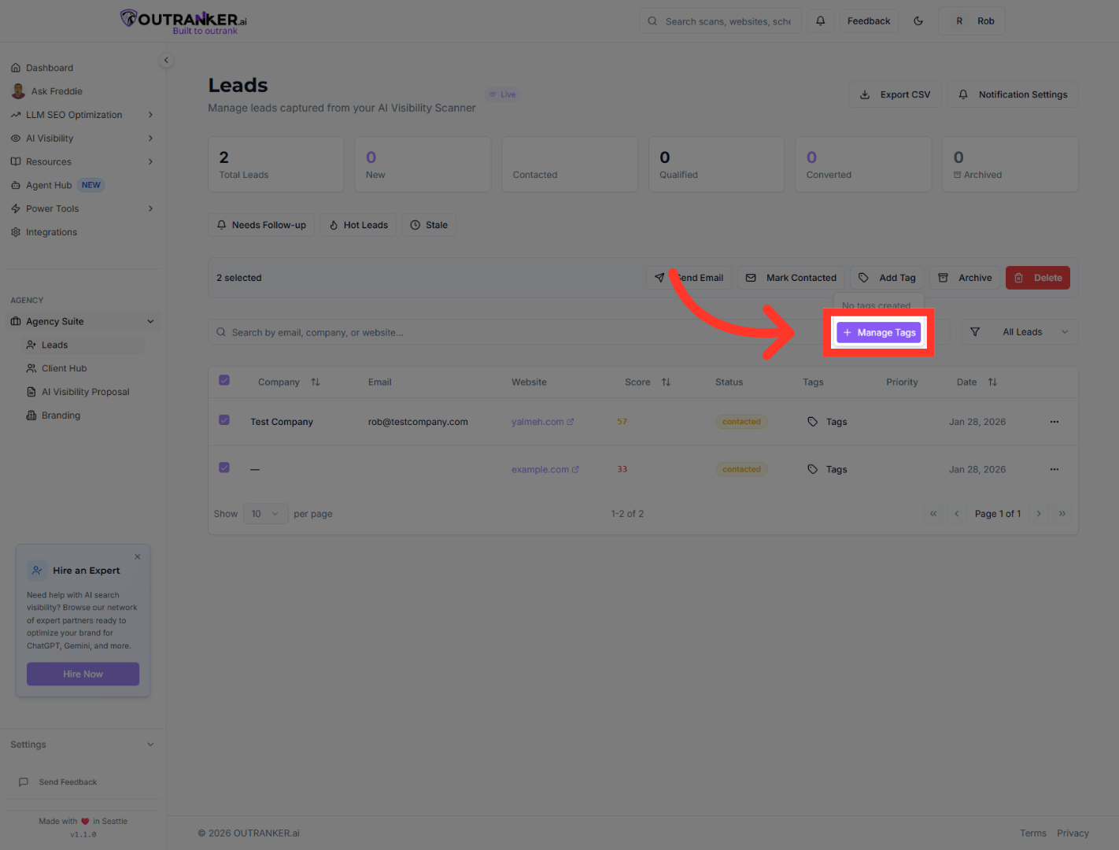Click the notification bell icon in the header
This screenshot has height=850, width=1119.
(820, 20)
